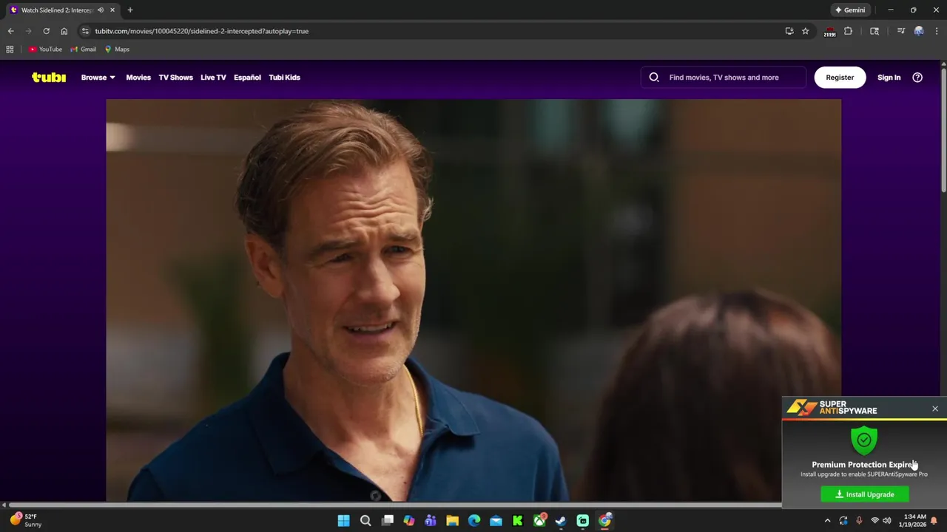Open the Chrome profile avatar

point(919,31)
